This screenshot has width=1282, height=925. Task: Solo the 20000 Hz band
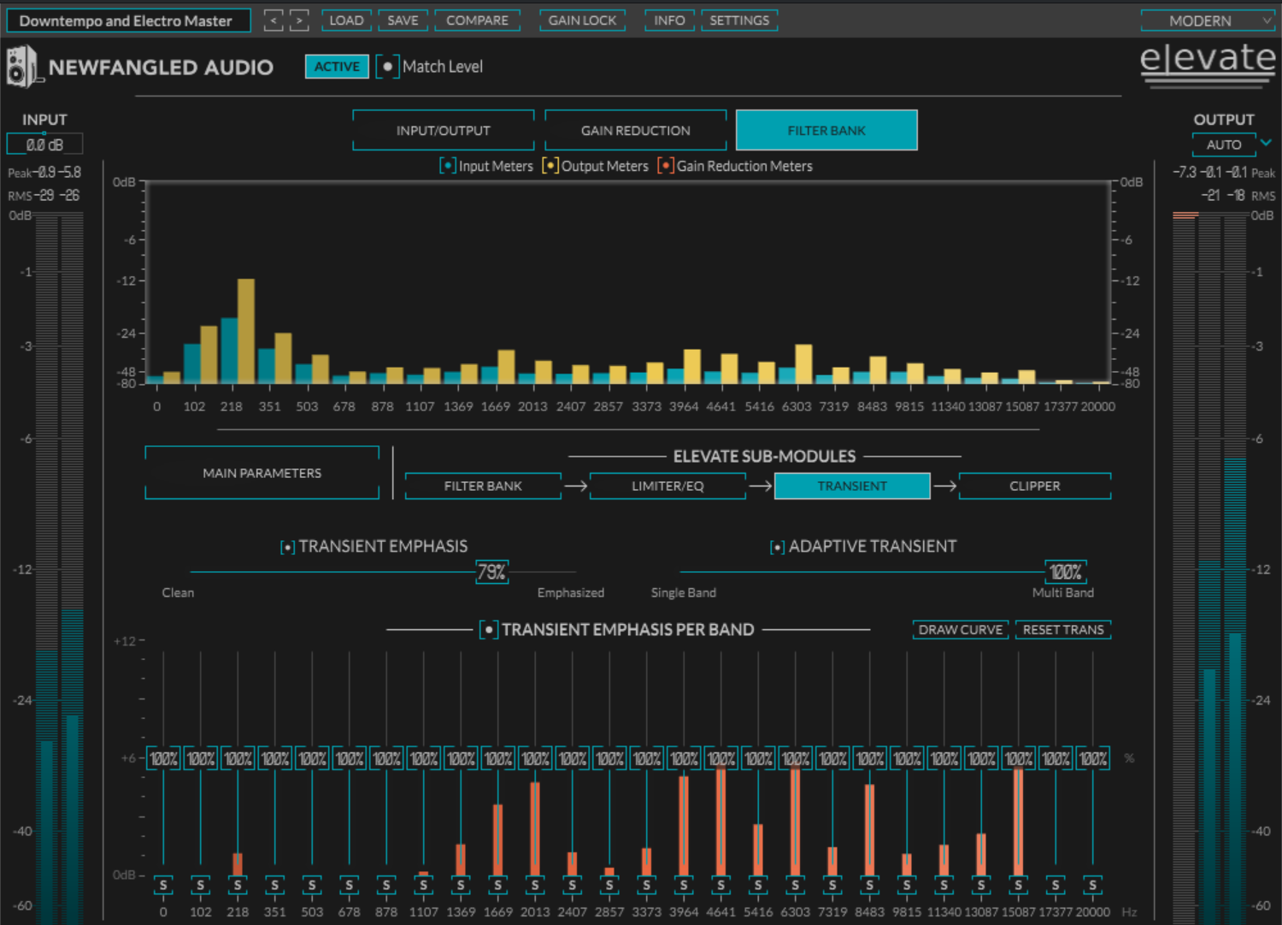pos(1093,886)
